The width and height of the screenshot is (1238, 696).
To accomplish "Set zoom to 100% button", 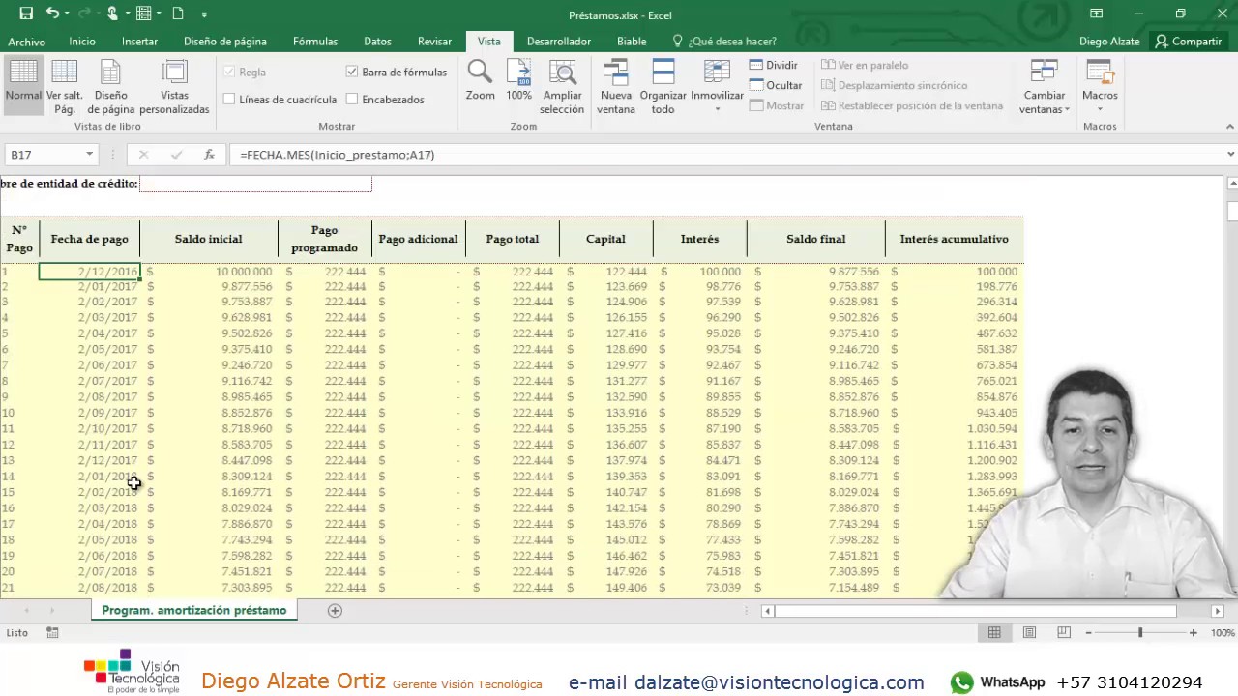I will click(x=519, y=80).
